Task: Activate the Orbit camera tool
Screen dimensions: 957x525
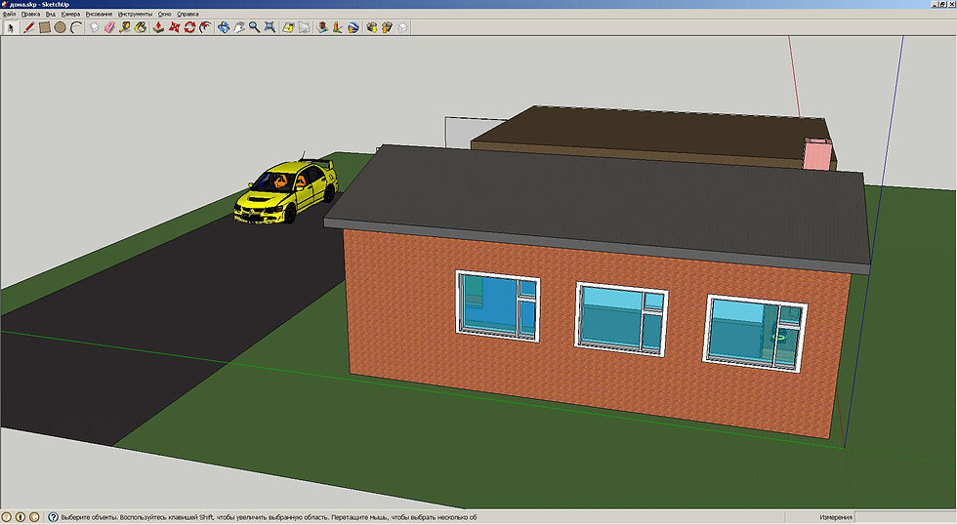Action: pos(224,27)
